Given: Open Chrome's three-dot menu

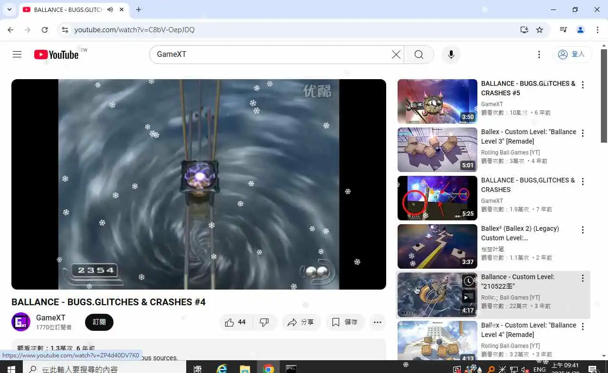Looking at the screenshot, I should click(598, 29).
